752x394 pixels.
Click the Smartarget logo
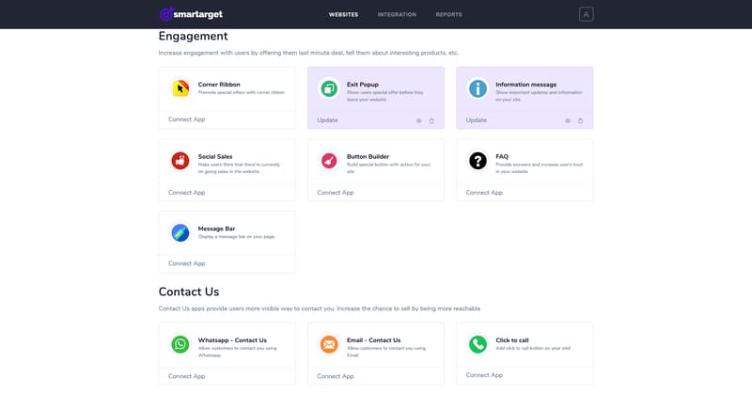[191, 14]
